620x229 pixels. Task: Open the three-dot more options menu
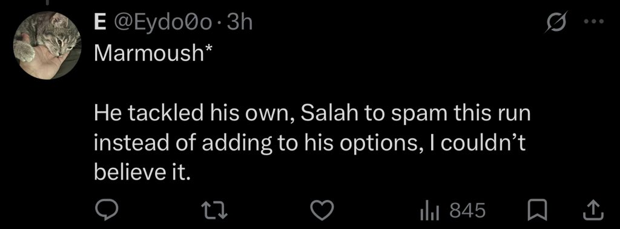pyautogui.click(x=595, y=22)
